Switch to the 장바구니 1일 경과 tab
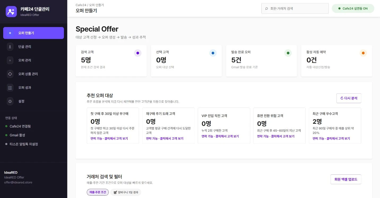The image size is (380, 198). tap(126, 192)
